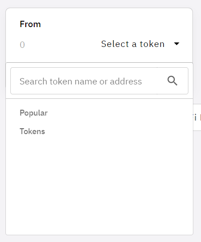Click the black dropdown caret arrow
The width and height of the screenshot is (201, 242).
click(x=177, y=44)
